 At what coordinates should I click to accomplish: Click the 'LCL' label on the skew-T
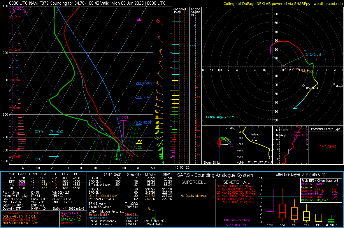click(139, 148)
